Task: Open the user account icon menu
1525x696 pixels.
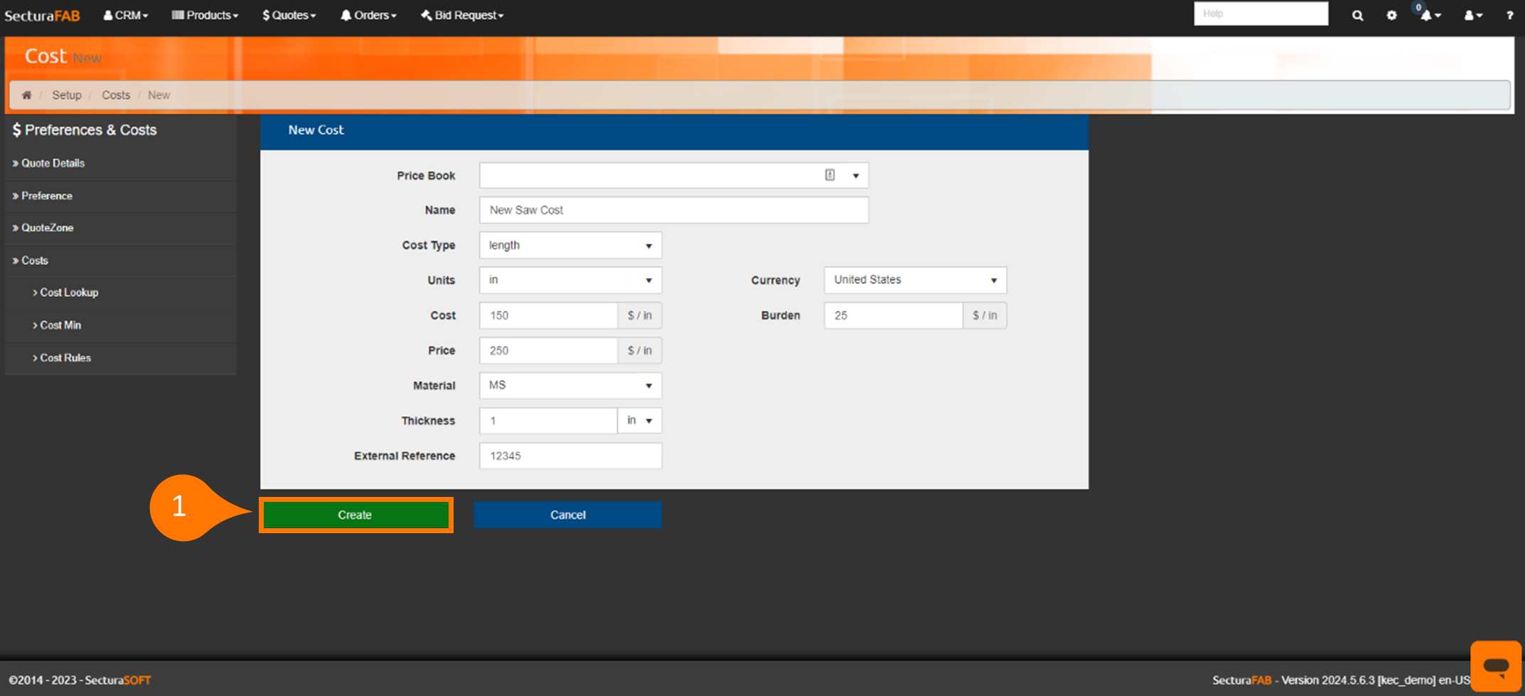Action: point(1472,15)
